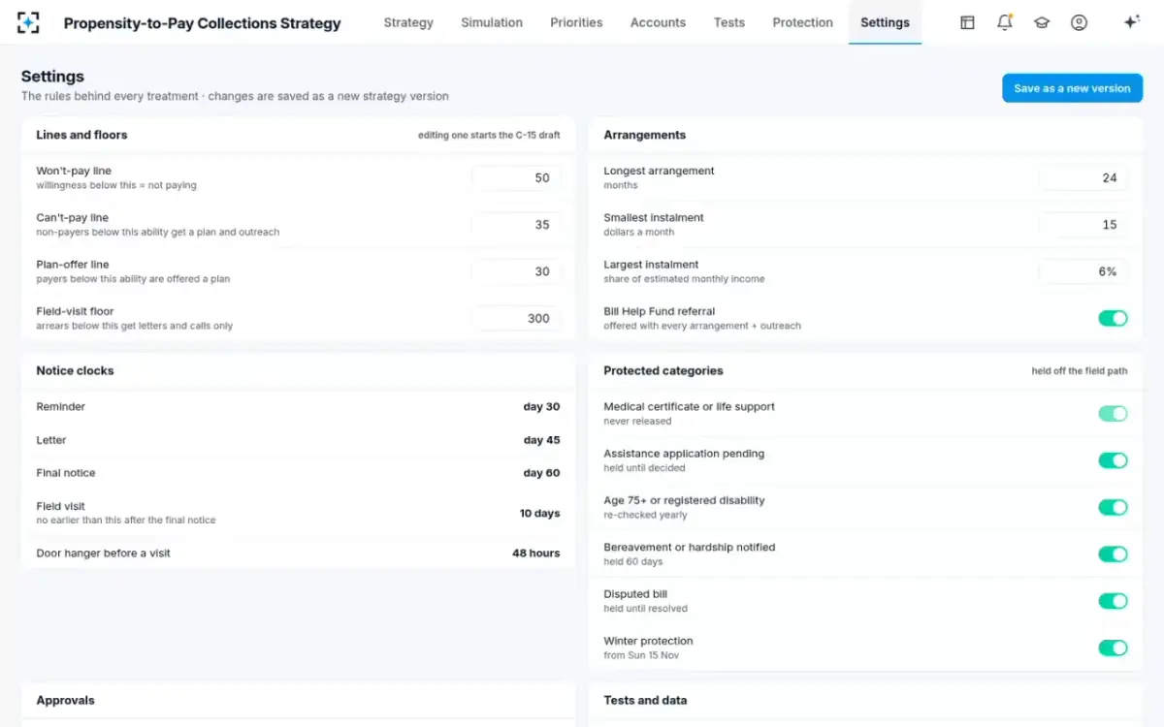Disable Assistance application pending protection
The image size is (1164, 727).
[x=1113, y=460]
